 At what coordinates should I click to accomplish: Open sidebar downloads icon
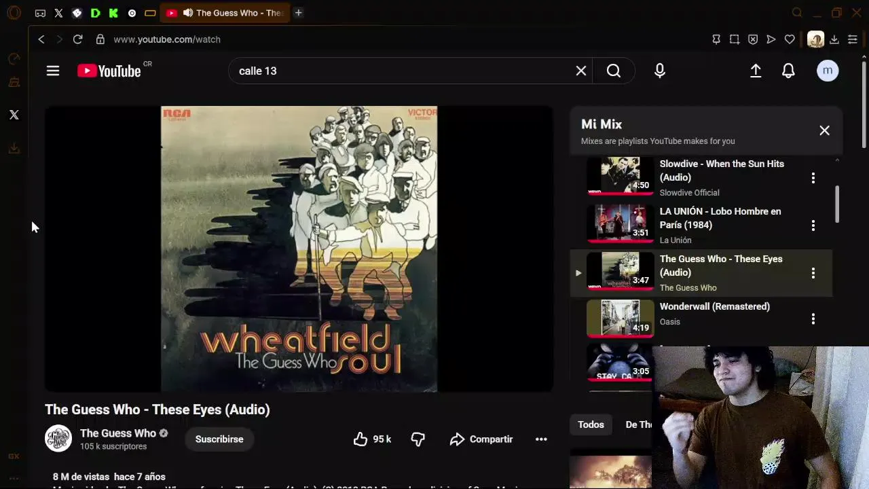point(14,147)
